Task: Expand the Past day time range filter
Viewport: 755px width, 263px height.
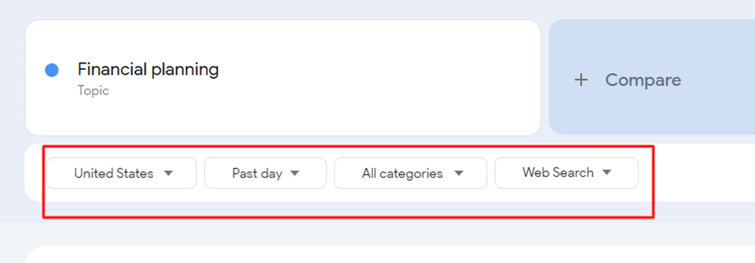Action: pyautogui.click(x=265, y=173)
